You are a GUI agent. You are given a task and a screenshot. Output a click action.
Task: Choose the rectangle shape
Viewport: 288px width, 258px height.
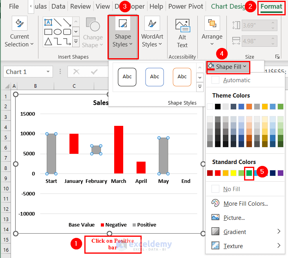point(48,32)
